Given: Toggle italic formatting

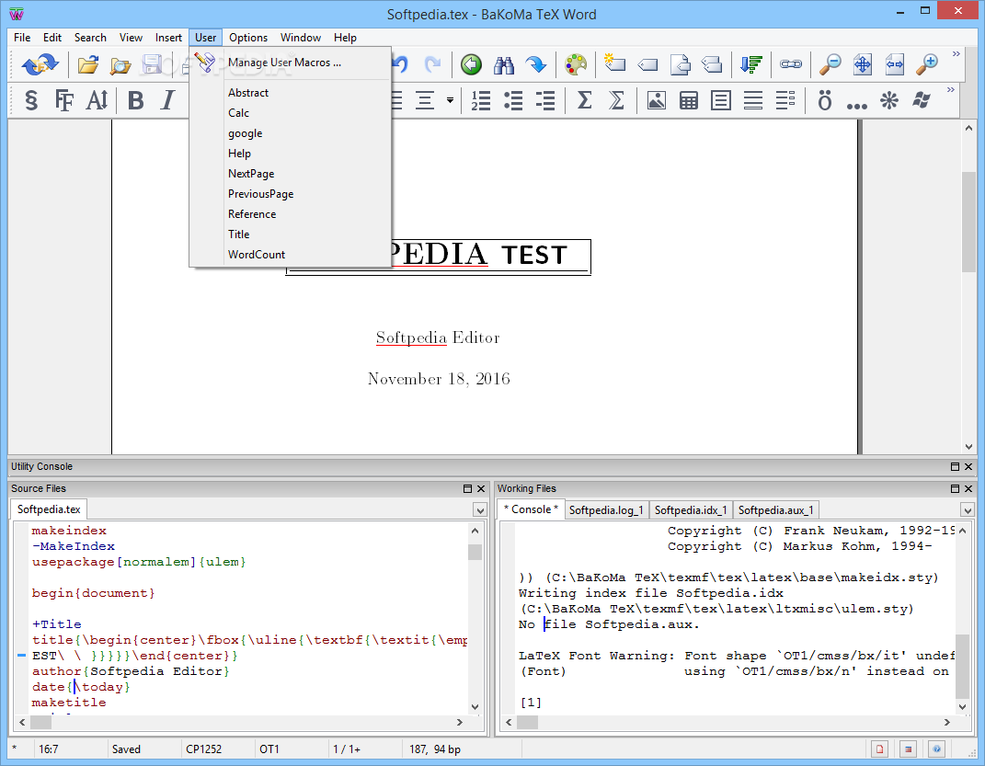Looking at the screenshot, I should pyautogui.click(x=167, y=100).
